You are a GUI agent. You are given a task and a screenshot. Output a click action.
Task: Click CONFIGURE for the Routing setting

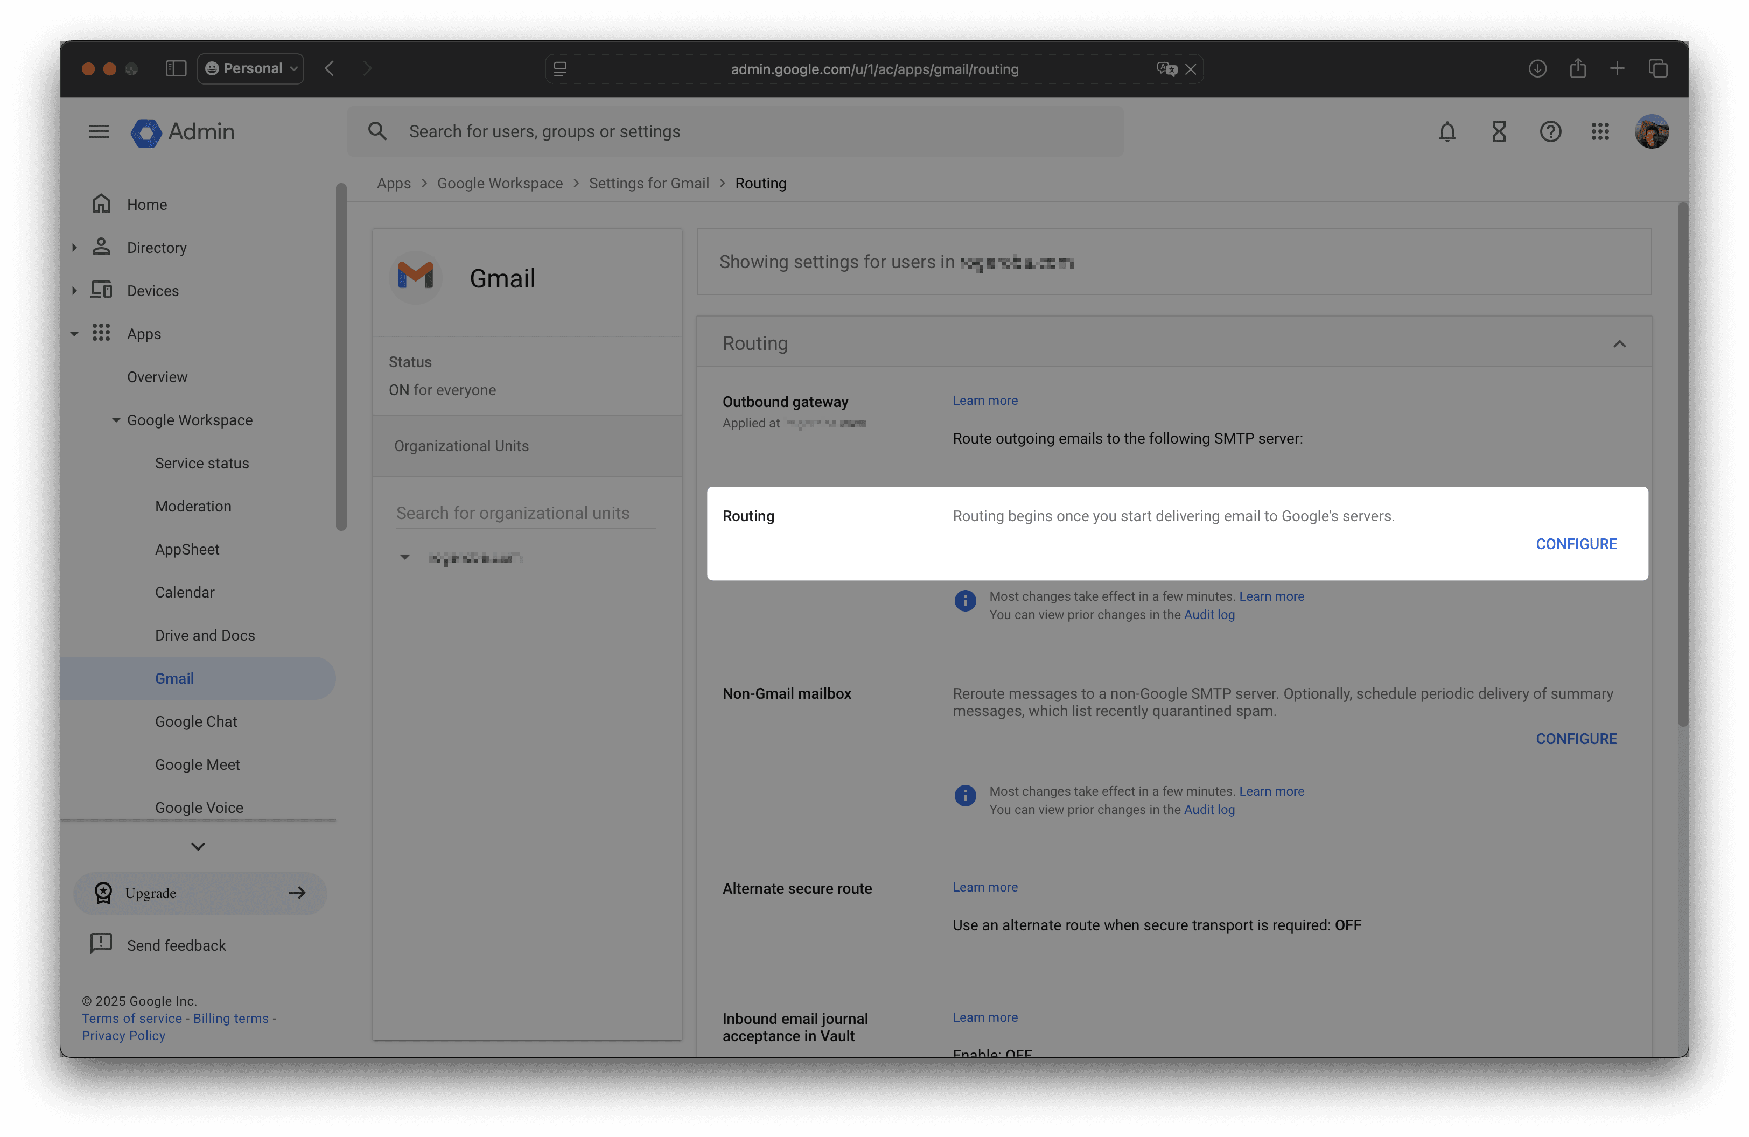pos(1576,544)
